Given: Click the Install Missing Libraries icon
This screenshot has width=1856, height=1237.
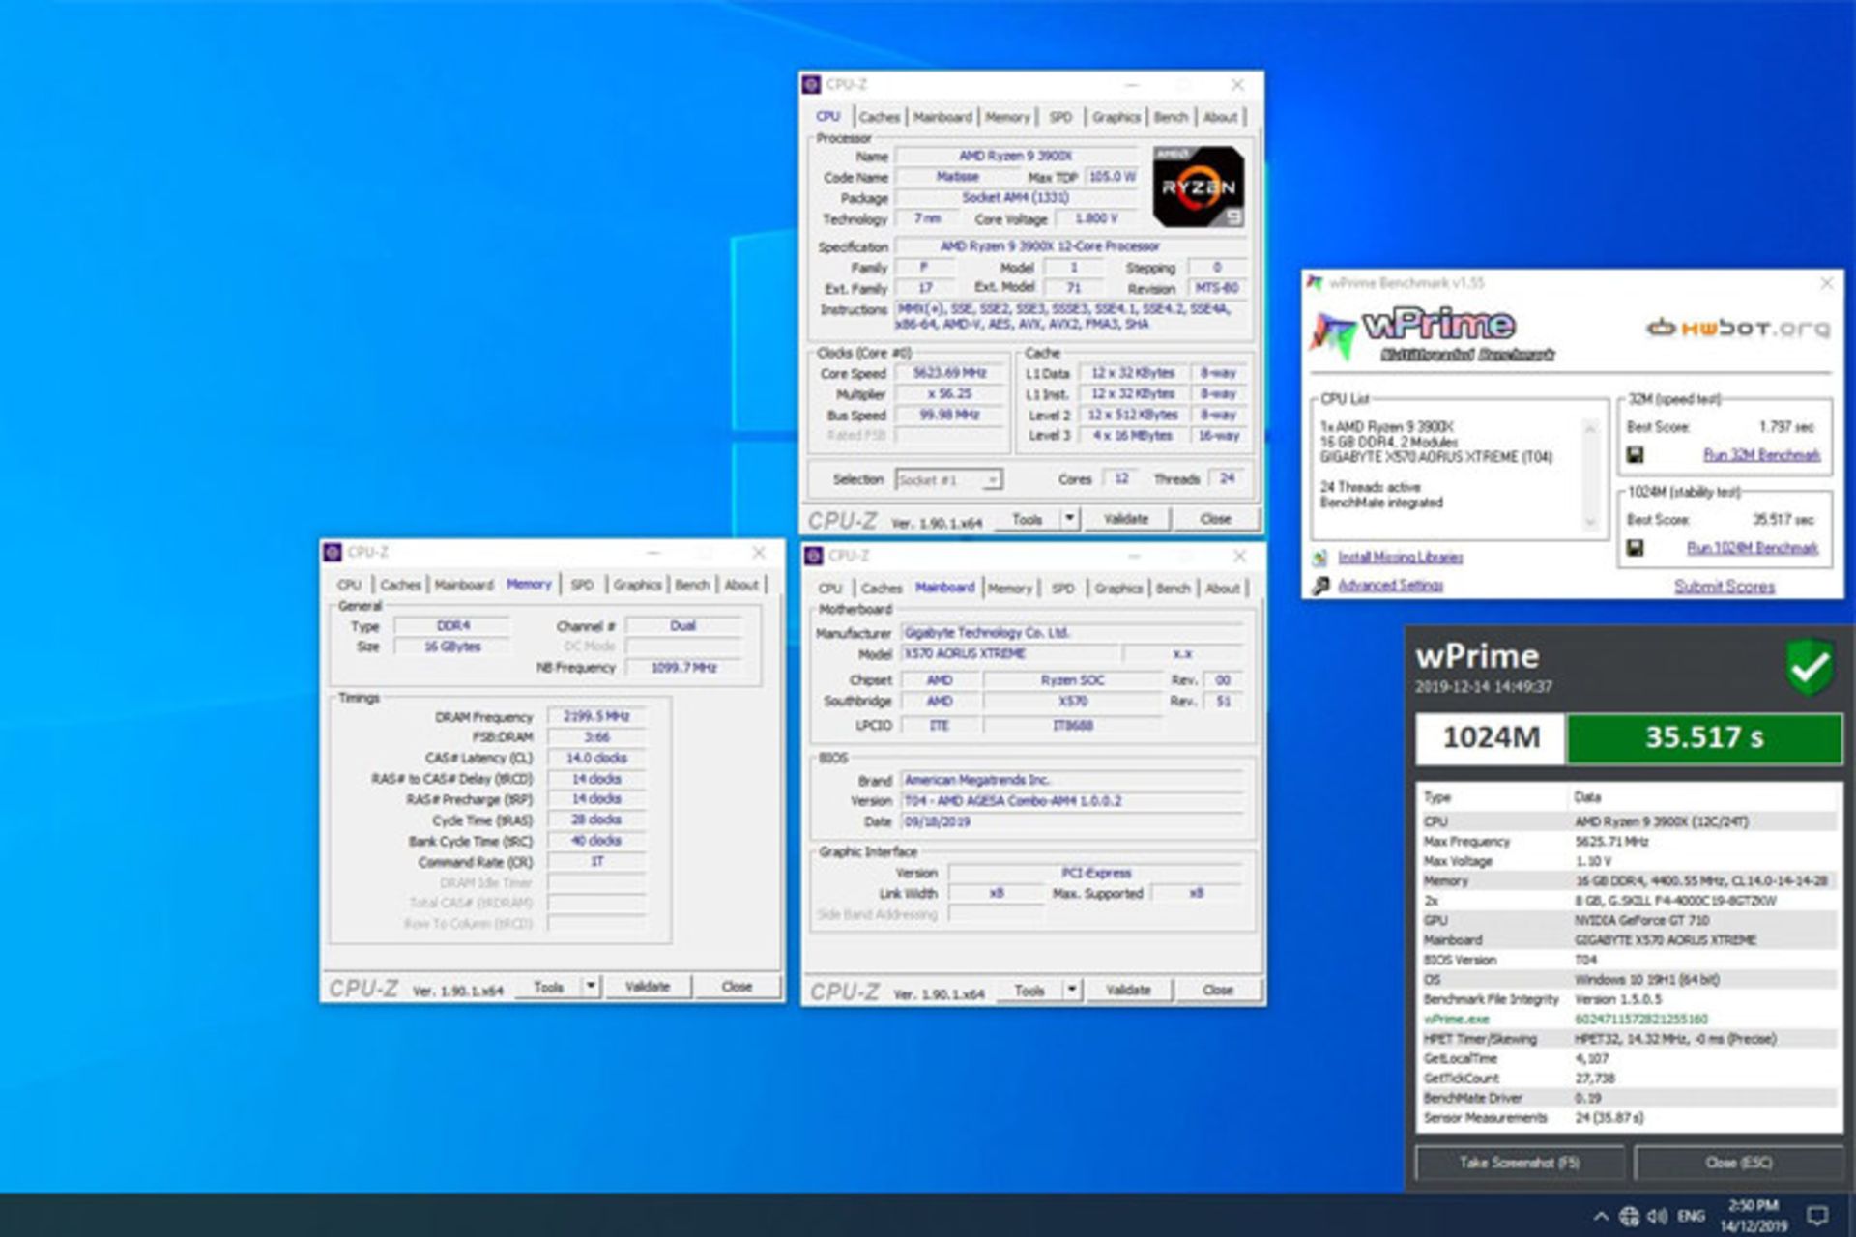Looking at the screenshot, I should coord(1320,558).
